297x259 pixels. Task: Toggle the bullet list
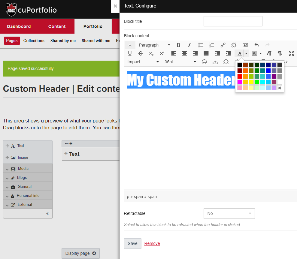201,45
